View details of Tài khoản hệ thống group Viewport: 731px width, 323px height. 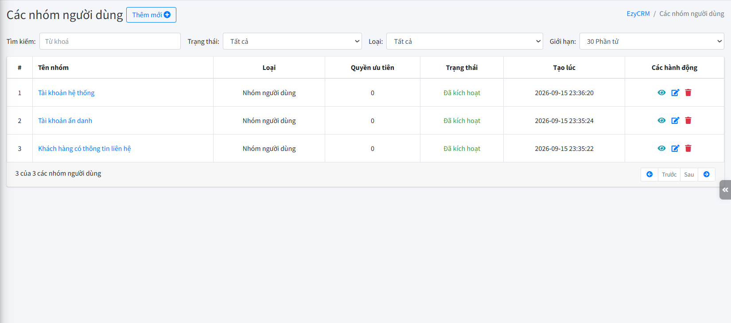pyautogui.click(x=661, y=92)
